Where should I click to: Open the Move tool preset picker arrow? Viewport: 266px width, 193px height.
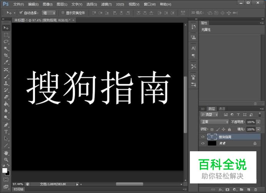pyautogui.click(x=15, y=13)
